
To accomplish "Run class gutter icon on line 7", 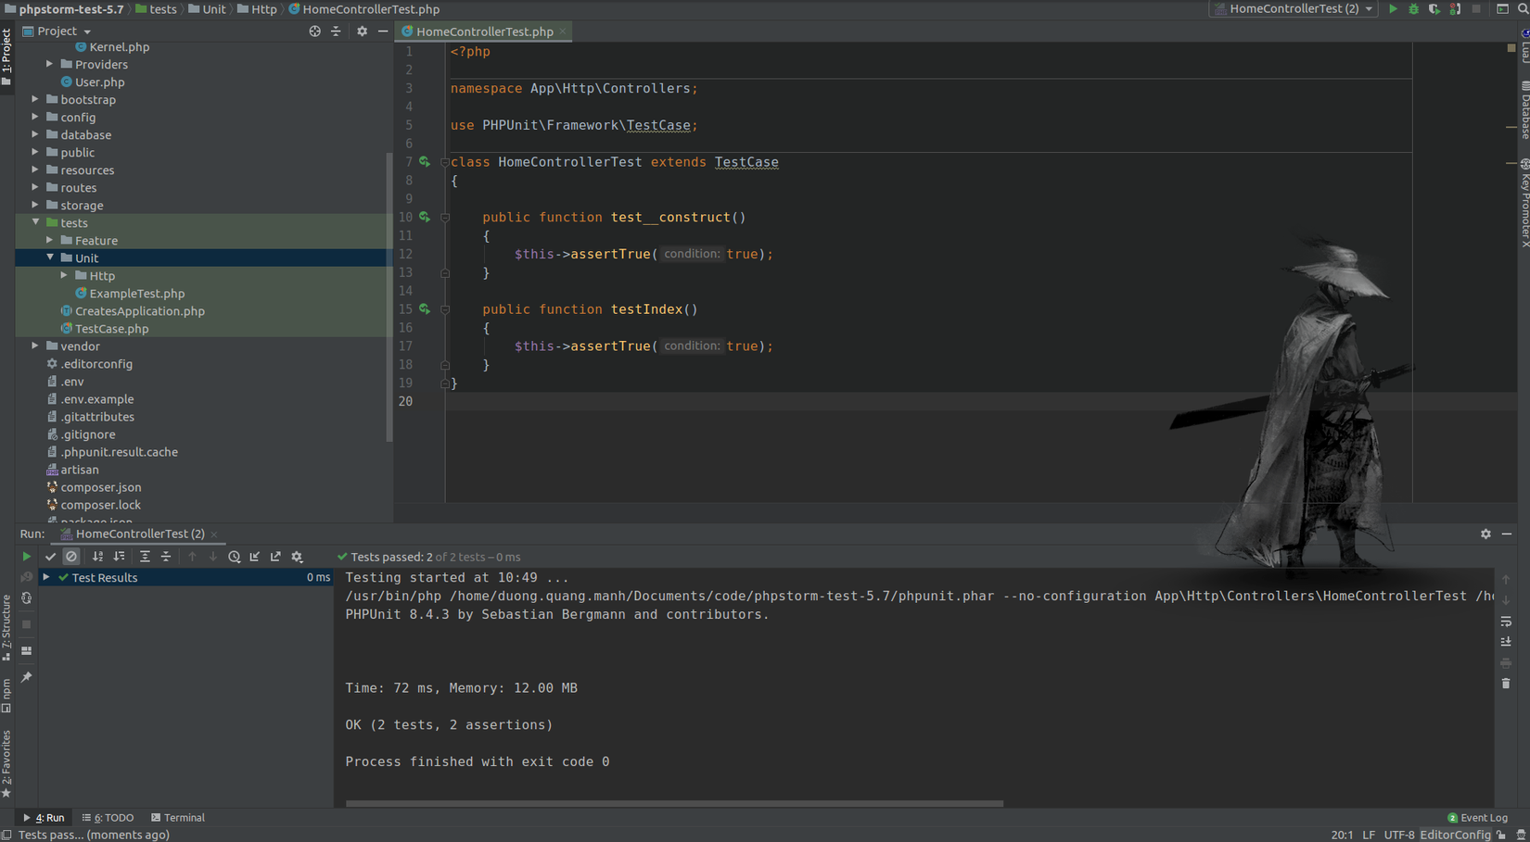I will [x=425, y=162].
